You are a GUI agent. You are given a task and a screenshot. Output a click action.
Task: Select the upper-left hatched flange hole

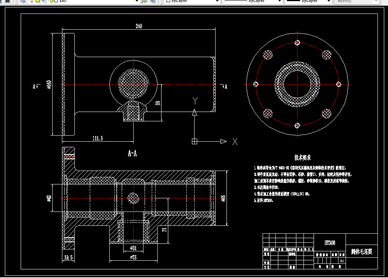point(268,55)
